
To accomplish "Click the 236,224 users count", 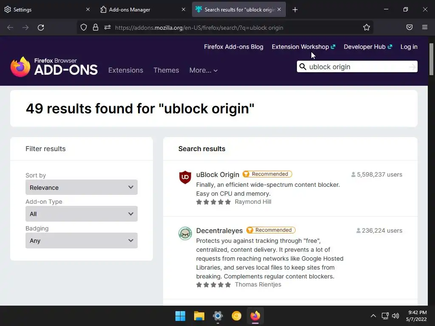I will click(379, 230).
